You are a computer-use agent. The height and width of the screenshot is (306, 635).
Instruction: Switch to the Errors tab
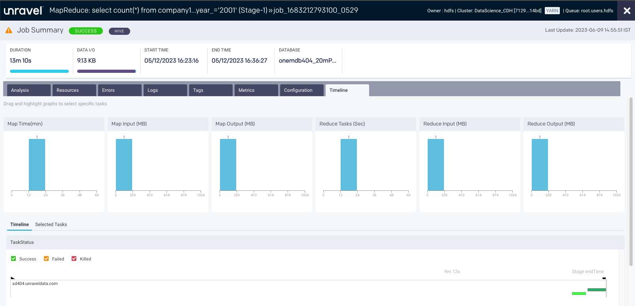[120, 90]
